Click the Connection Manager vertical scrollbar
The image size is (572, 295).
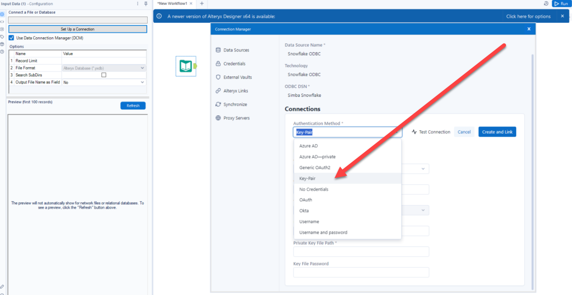click(532, 172)
